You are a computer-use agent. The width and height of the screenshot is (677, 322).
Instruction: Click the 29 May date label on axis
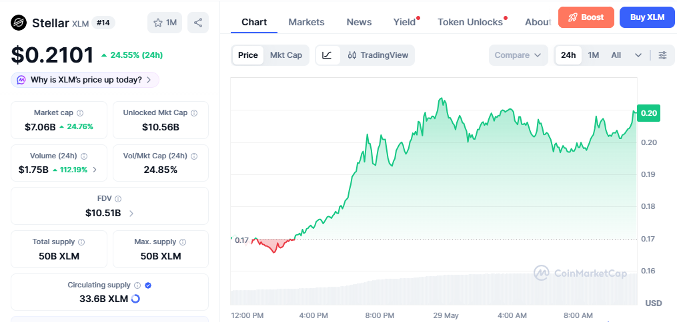(x=446, y=315)
